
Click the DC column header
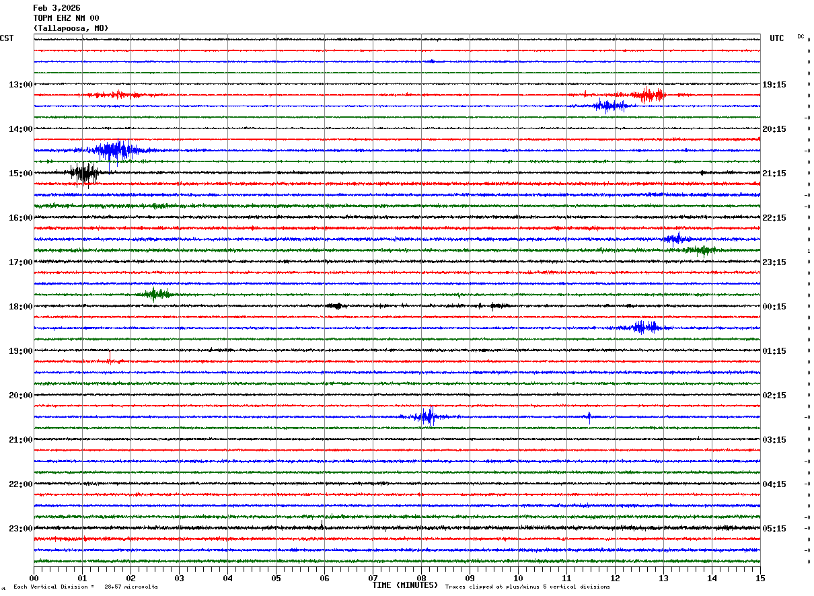pyautogui.click(x=801, y=36)
